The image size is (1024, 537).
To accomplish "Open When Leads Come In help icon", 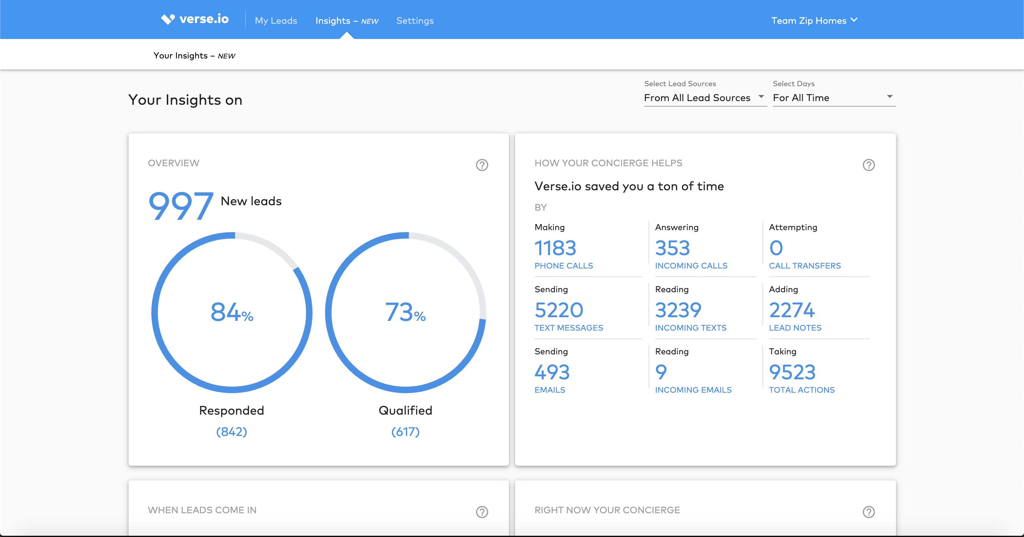I will (x=482, y=512).
